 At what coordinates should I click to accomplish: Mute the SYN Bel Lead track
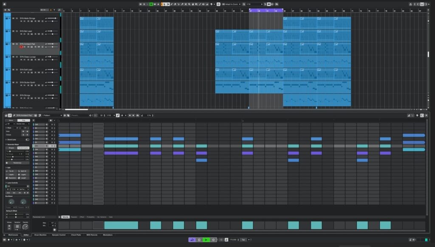[14, 31]
